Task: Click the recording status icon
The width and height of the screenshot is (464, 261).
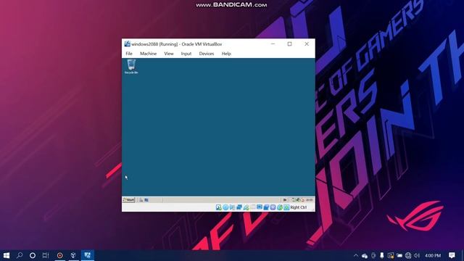Action: 266,207
